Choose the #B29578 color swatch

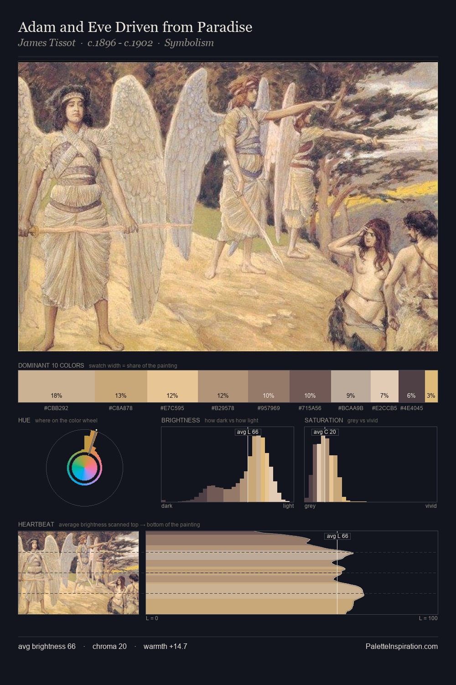pyautogui.click(x=223, y=386)
